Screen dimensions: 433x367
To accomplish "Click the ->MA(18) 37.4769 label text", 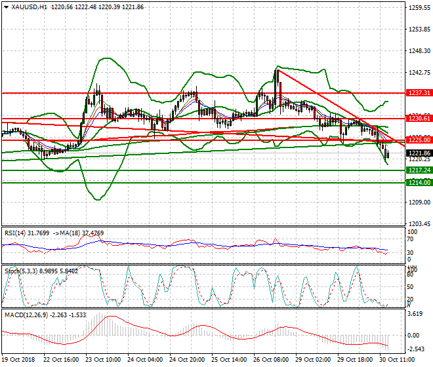I will (78, 233).
